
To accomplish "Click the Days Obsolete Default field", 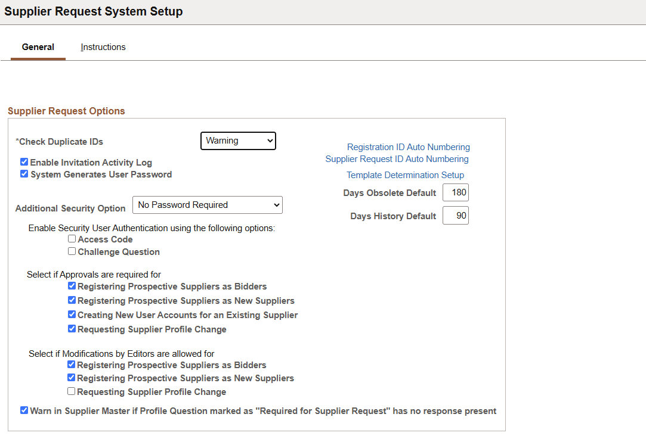I will pos(455,192).
